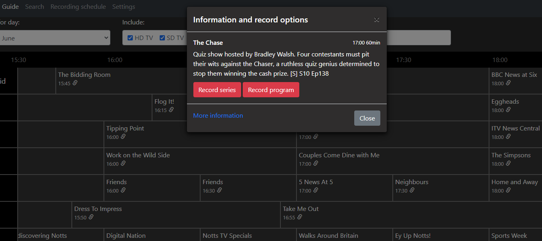Image resolution: width=542 pixels, height=241 pixels.
Task: Open the Settings navigation item
Action: pyautogui.click(x=124, y=7)
